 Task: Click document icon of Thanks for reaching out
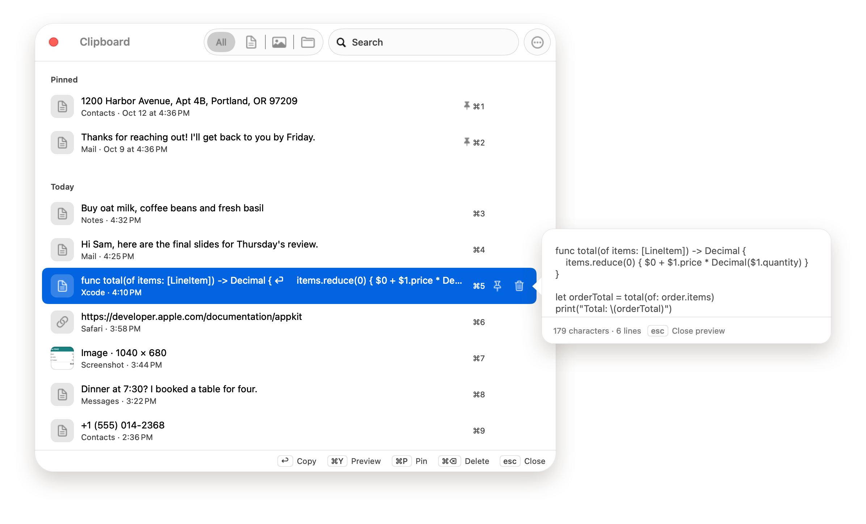62,143
